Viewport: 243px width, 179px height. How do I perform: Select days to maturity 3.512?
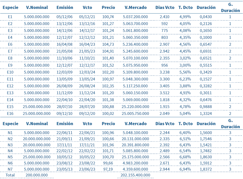point(164,93)
